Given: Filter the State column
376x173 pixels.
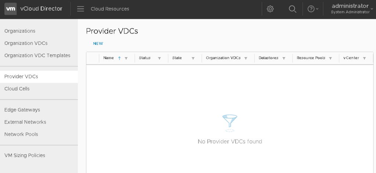Looking at the screenshot, I should pyautogui.click(x=193, y=58).
